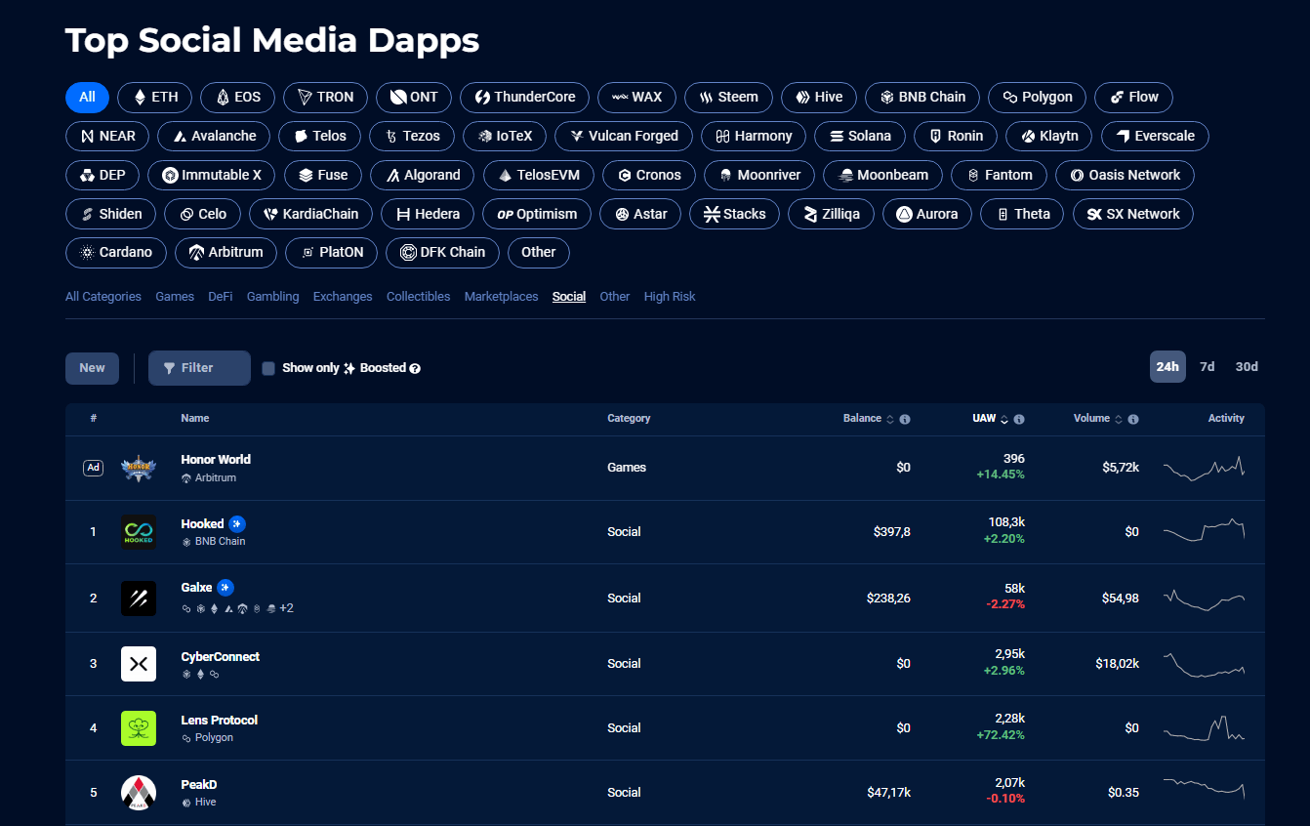Open the CyberConnect dapp logo
Viewport: 1310px width, 826px height.
click(139, 664)
